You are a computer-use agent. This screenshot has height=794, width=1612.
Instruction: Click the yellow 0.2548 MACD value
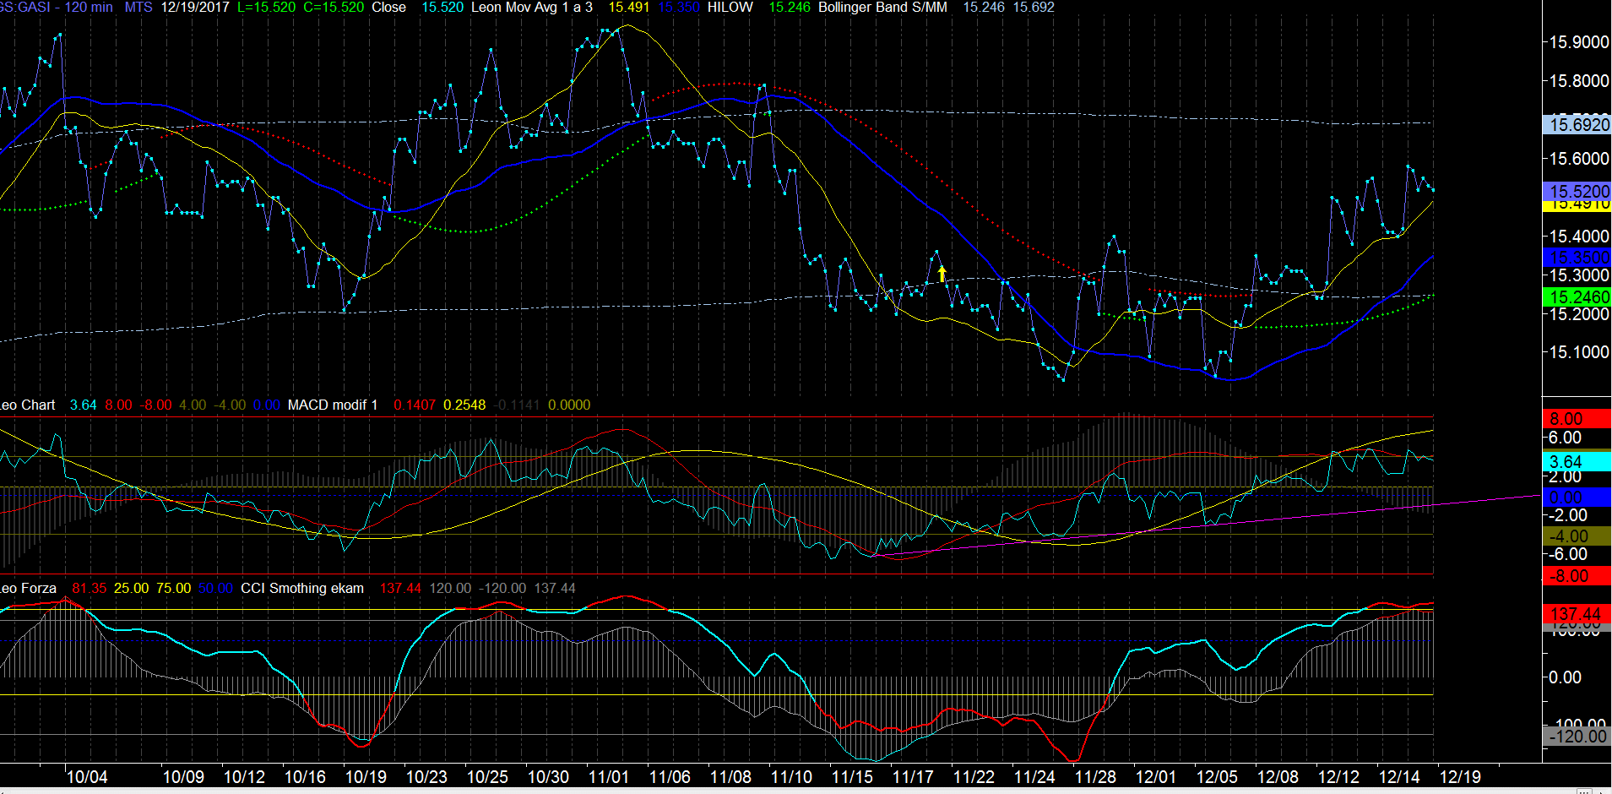464,405
